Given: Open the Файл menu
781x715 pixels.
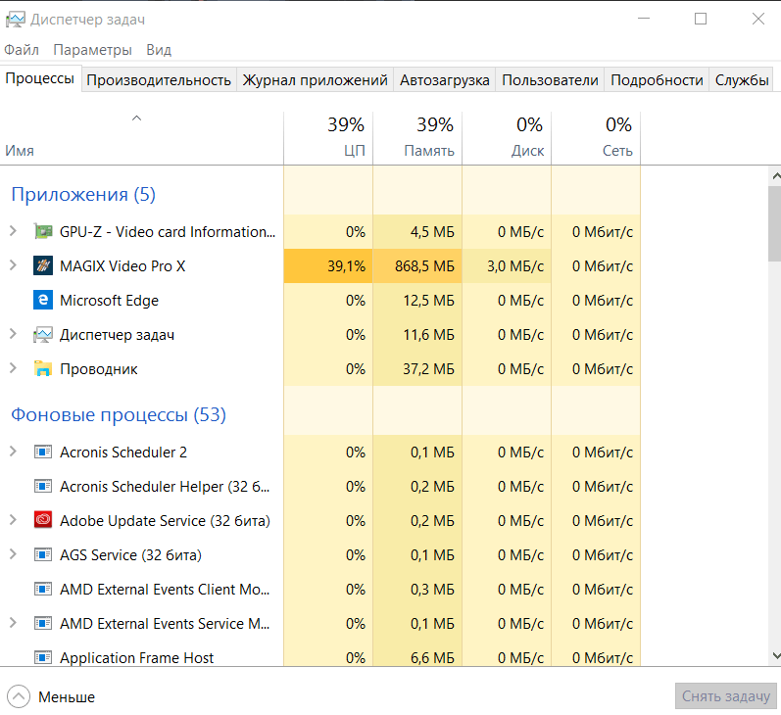Looking at the screenshot, I should point(22,50).
